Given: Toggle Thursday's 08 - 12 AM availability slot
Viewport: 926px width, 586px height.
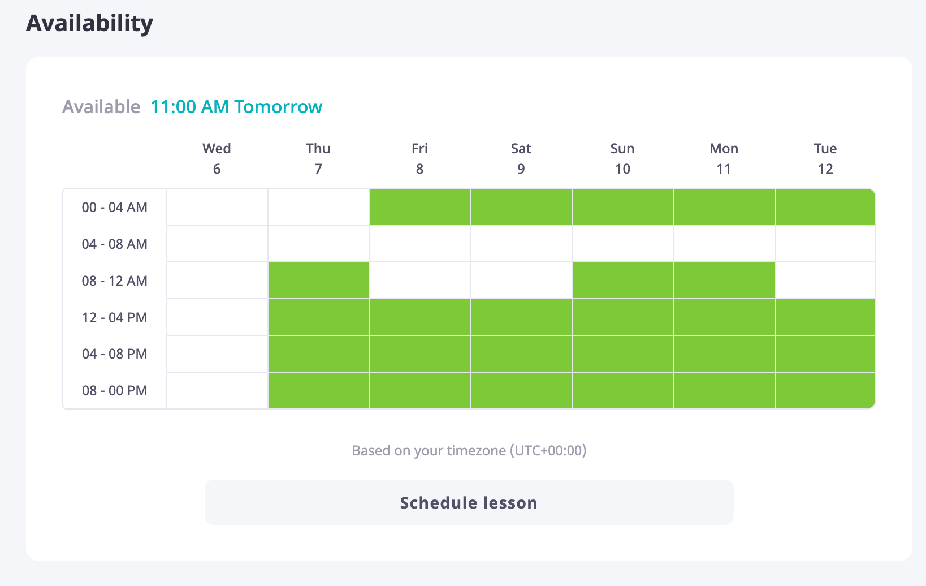Looking at the screenshot, I should pos(318,280).
